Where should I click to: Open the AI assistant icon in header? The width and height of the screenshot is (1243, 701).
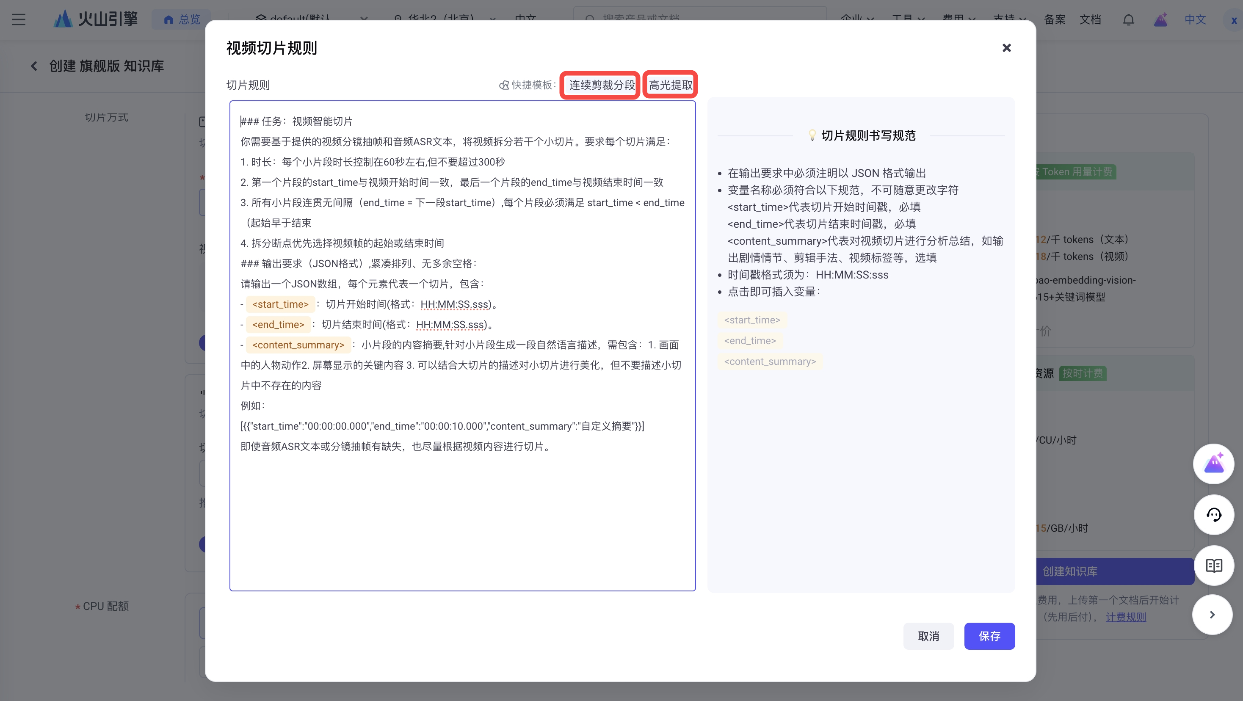point(1160,20)
